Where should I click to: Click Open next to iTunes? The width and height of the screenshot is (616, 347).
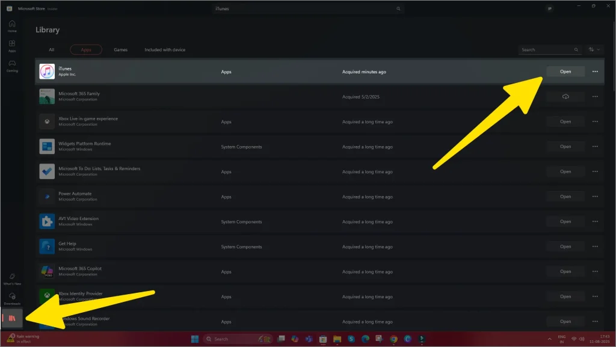coord(565,71)
